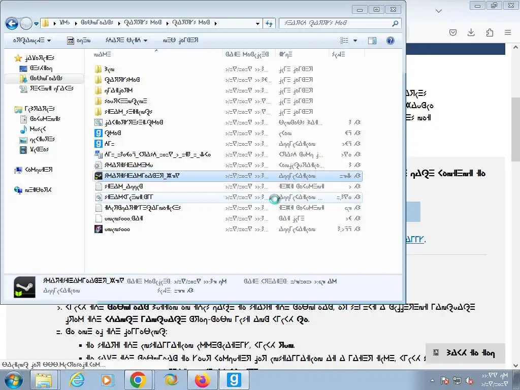The width and height of the screenshot is (520, 390).
Task: Open the Firefox hamburger menu
Action: pos(508,32)
